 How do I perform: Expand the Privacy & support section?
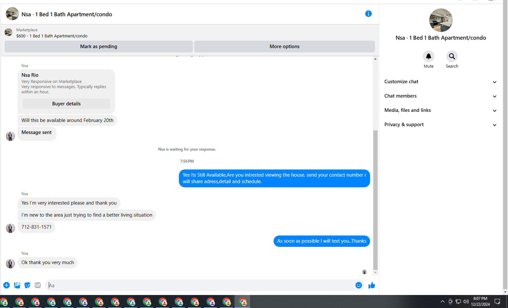(x=440, y=125)
